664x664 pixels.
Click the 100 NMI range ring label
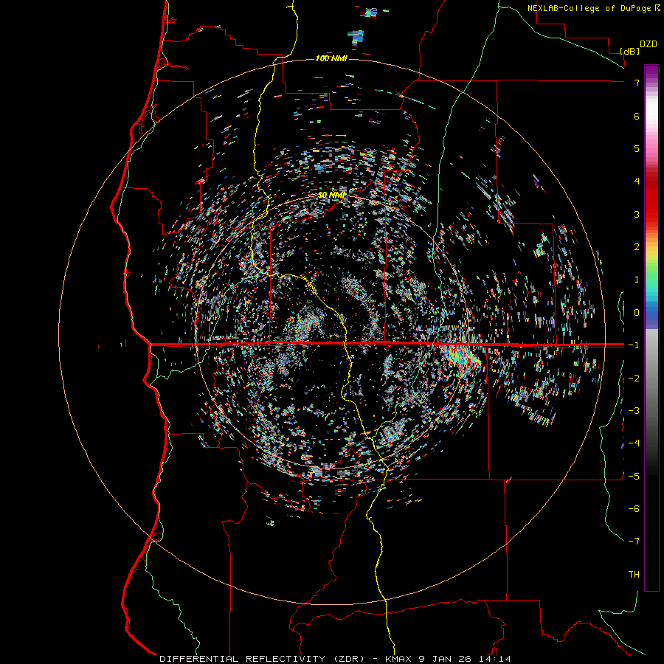click(x=331, y=58)
